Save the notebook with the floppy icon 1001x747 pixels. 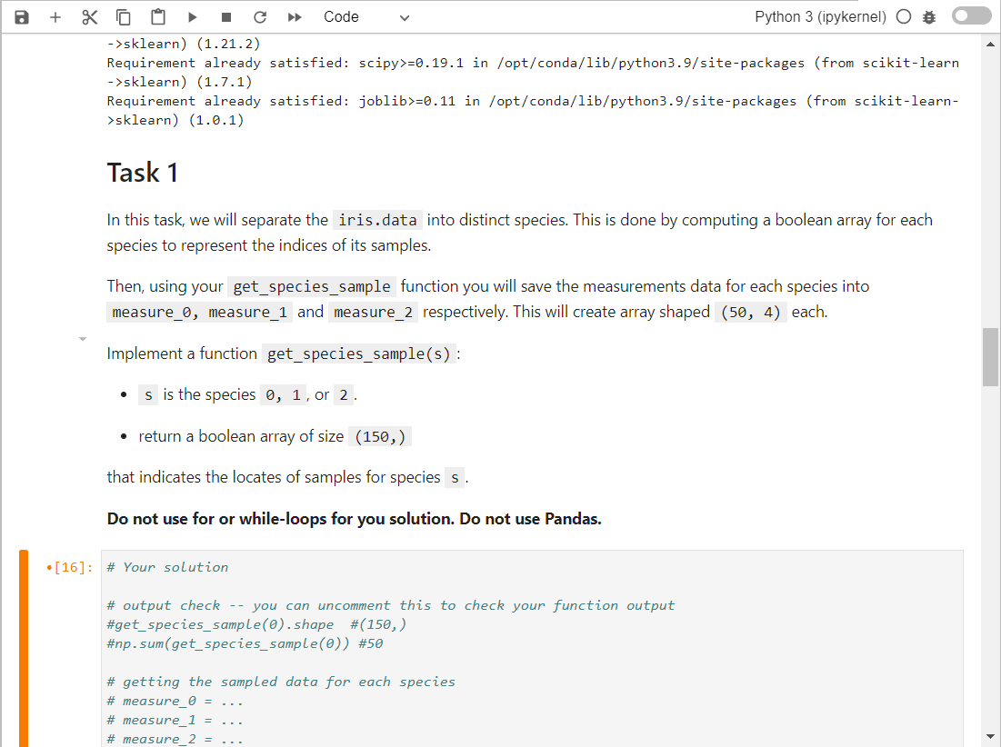tap(22, 17)
